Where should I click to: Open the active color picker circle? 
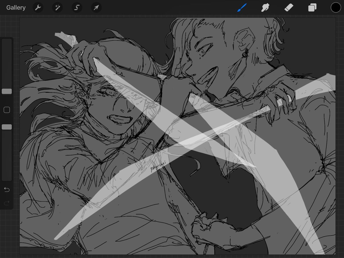coord(336,8)
